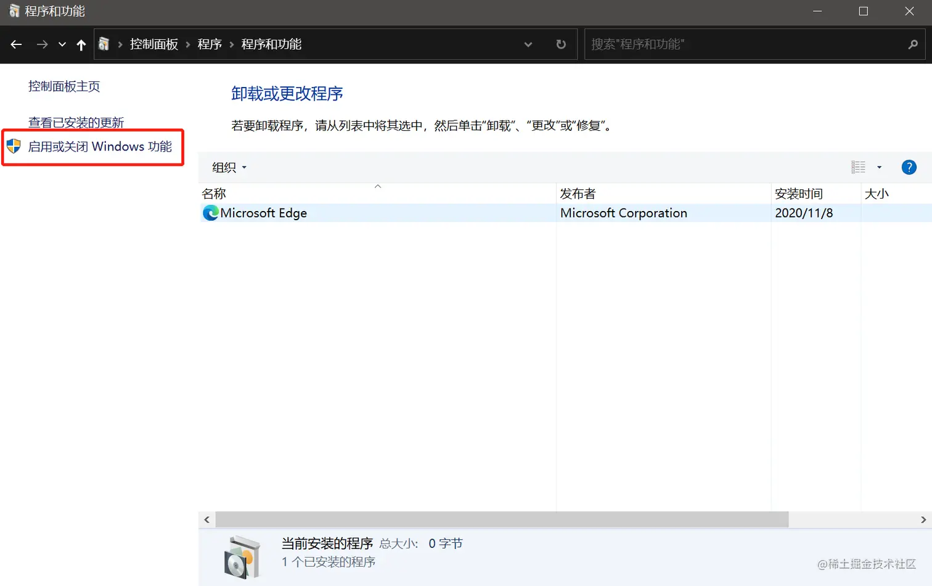This screenshot has width=932, height=586.
Task: Open the address bar history dropdown
Action: [528, 44]
